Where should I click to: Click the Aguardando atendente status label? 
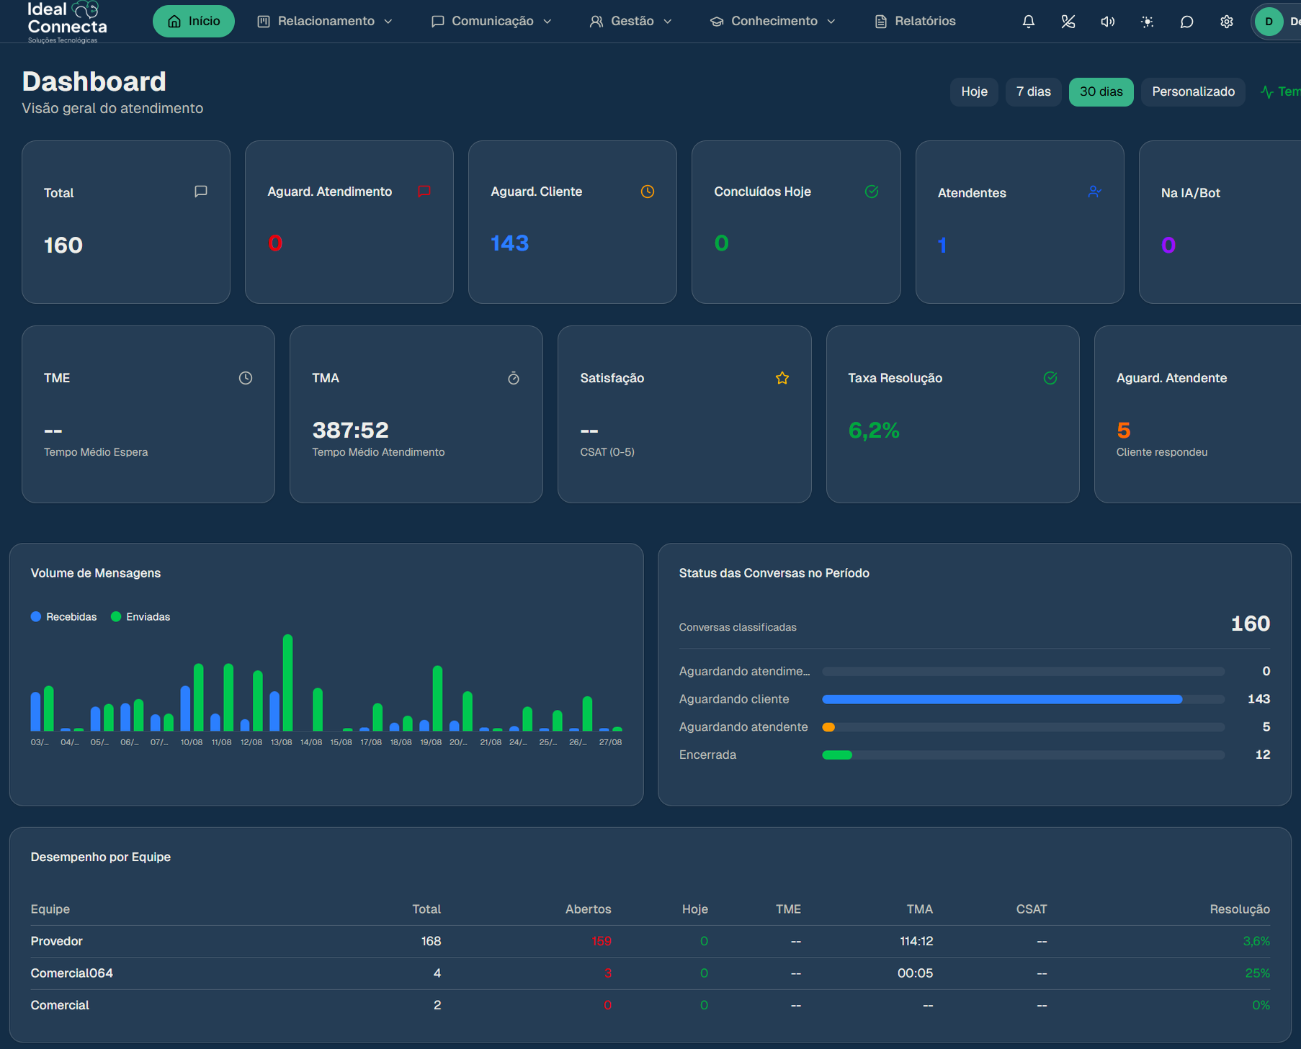point(743,727)
